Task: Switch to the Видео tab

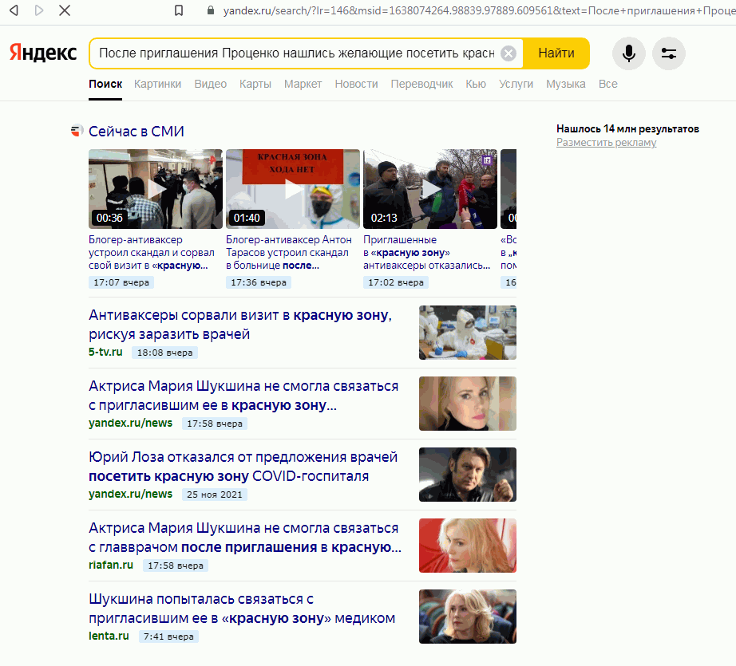Action: pos(210,84)
